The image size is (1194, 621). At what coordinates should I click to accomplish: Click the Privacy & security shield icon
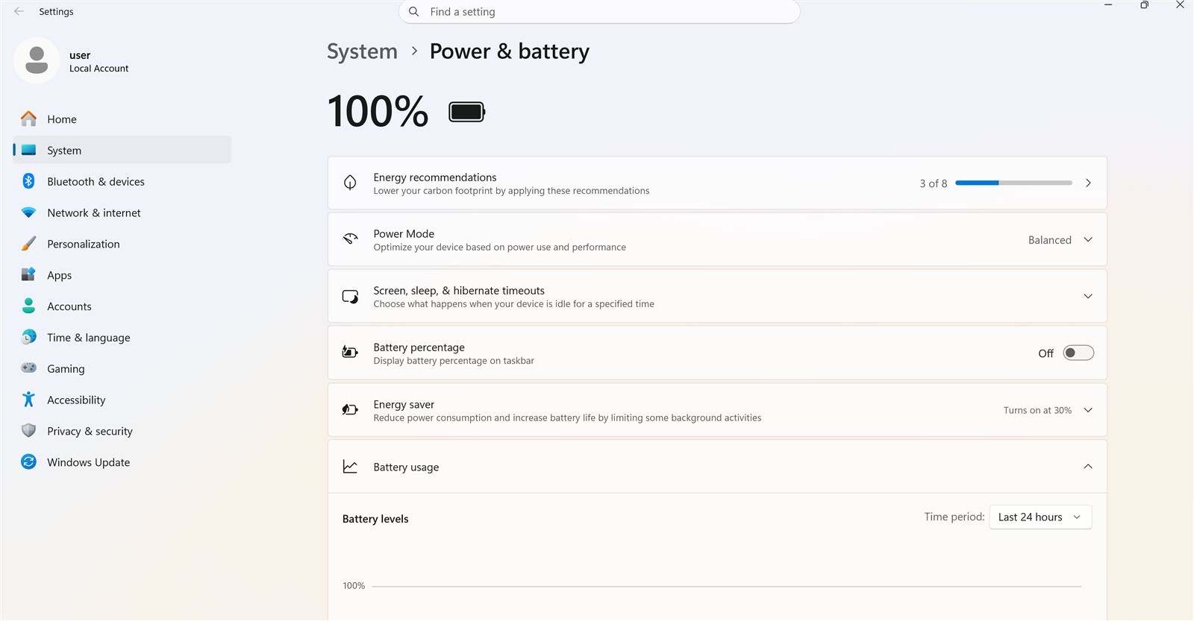28,431
